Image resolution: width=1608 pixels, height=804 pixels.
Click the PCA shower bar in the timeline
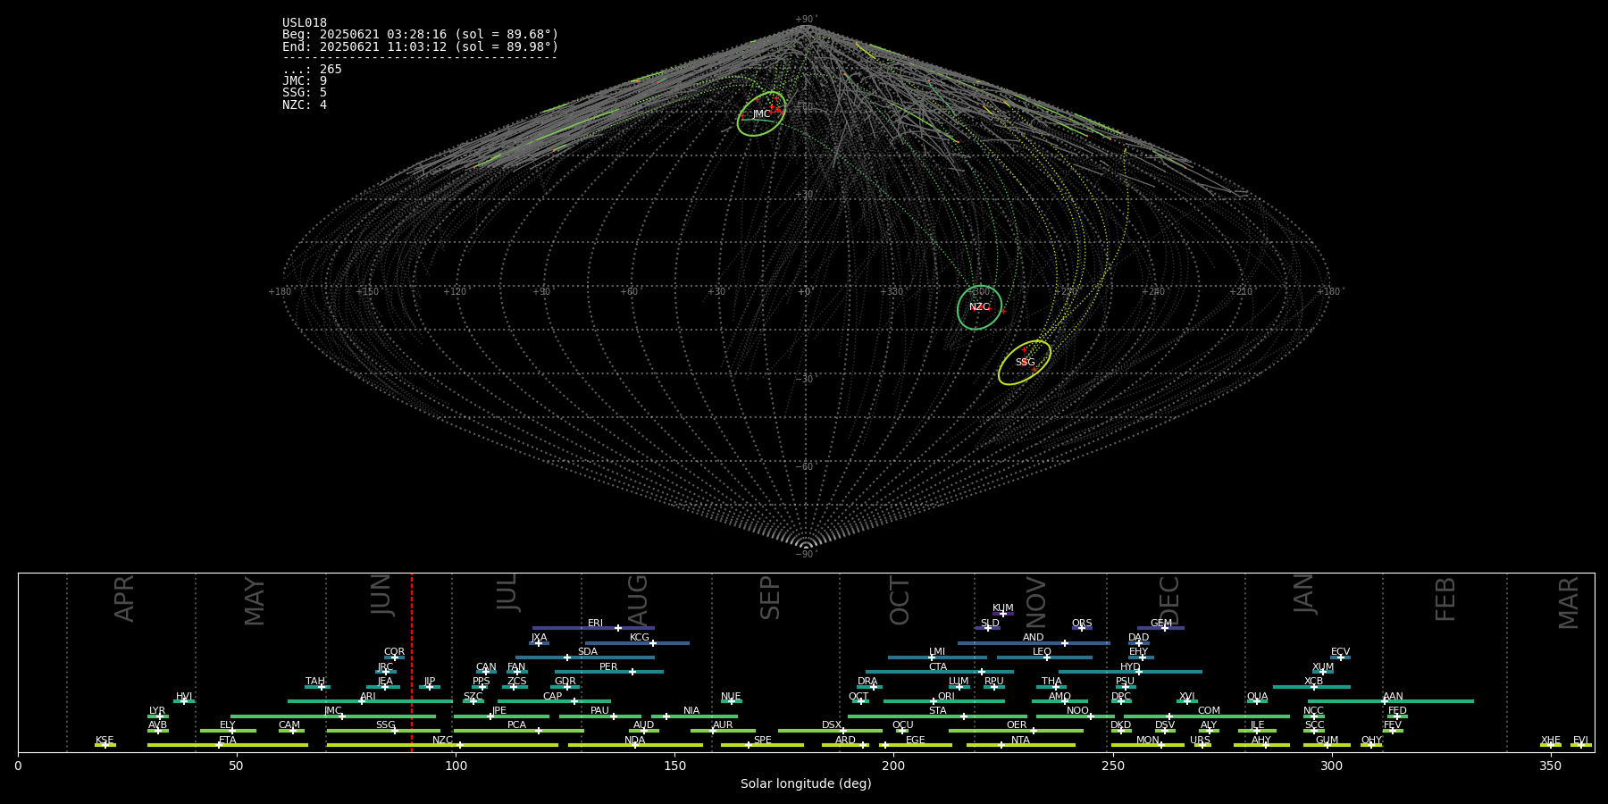(518, 731)
